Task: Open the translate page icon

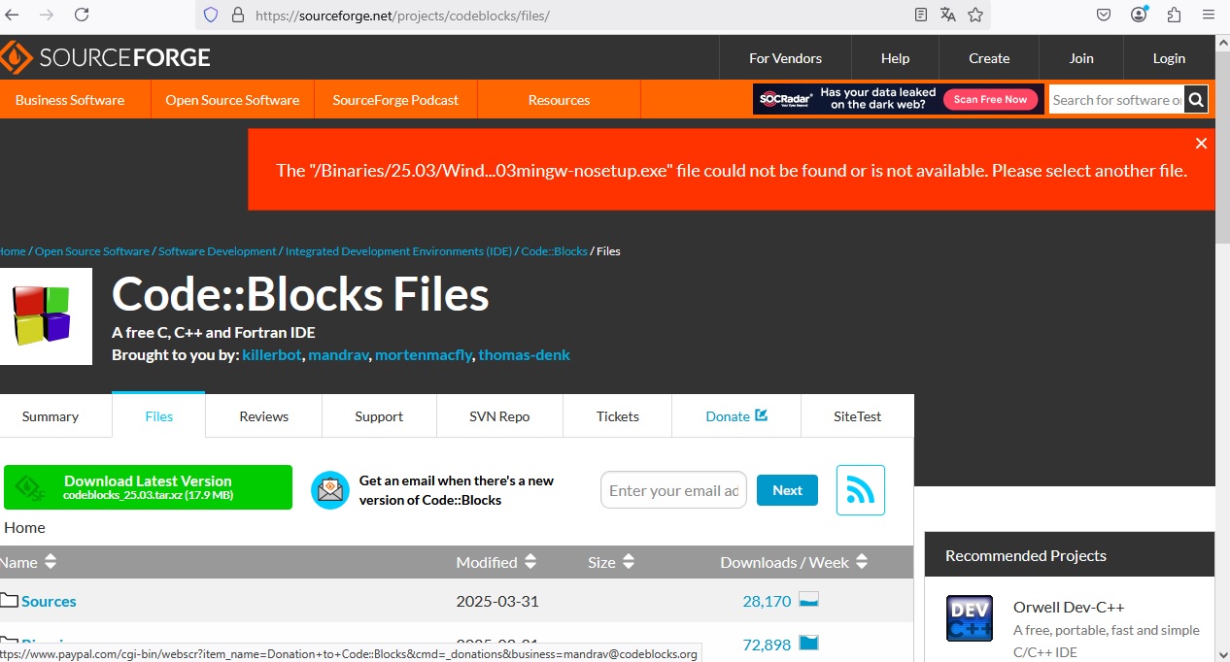Action: coord(948,16)
